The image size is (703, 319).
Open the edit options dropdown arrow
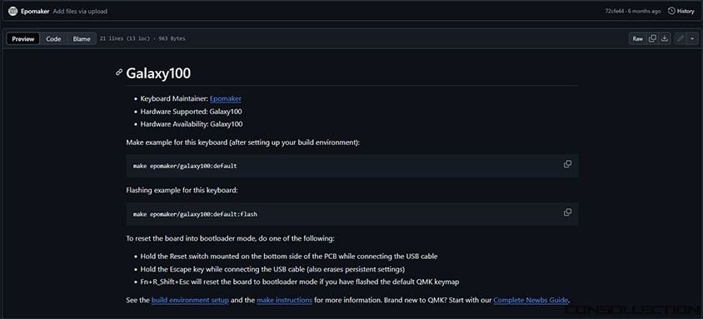pyautogui.click(x=693, y=38)
